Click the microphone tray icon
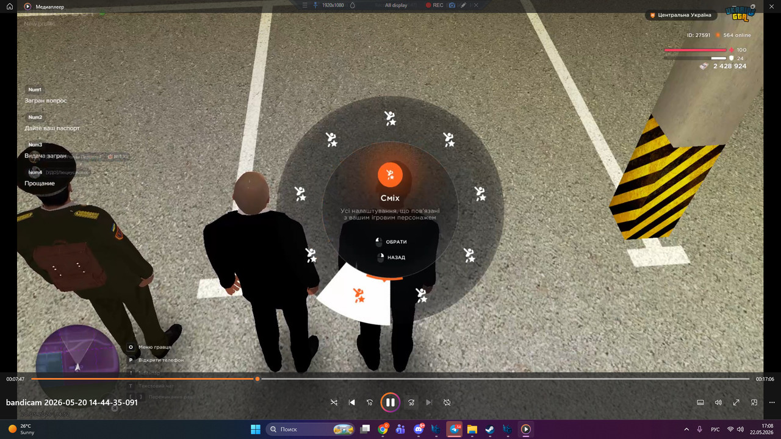The height and width of the screenshot is (439, 781). 700,429
